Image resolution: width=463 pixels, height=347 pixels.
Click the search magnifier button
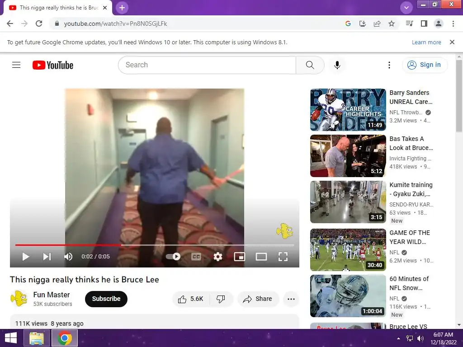310,65
